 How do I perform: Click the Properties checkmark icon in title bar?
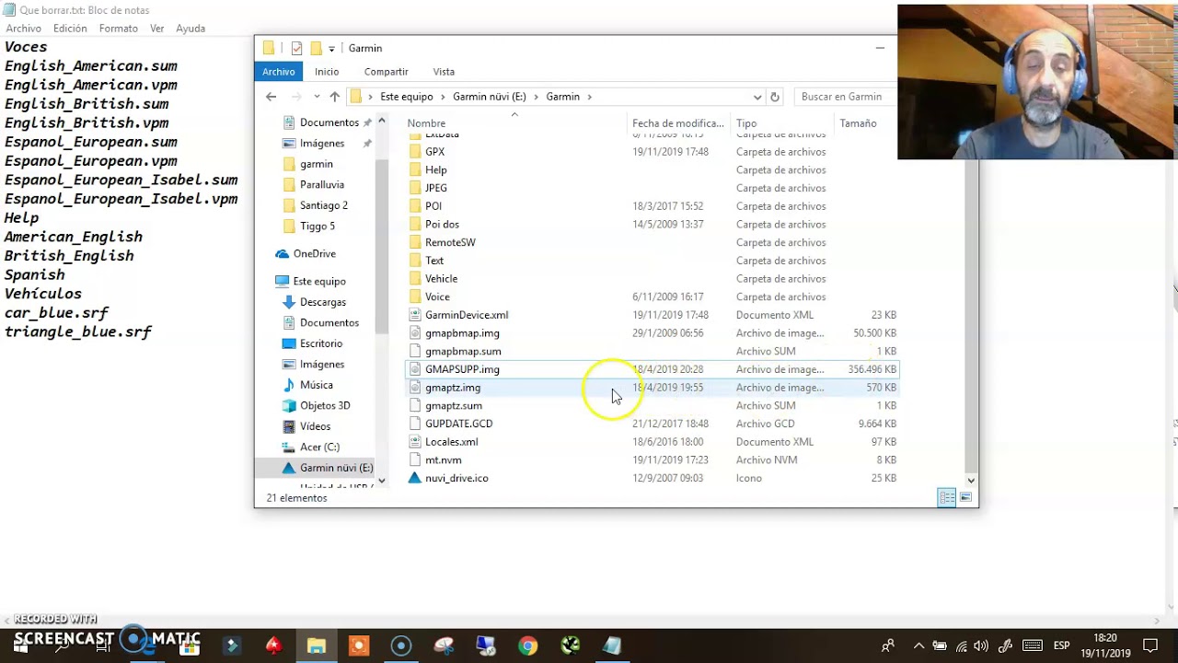[x=296, y=48]
